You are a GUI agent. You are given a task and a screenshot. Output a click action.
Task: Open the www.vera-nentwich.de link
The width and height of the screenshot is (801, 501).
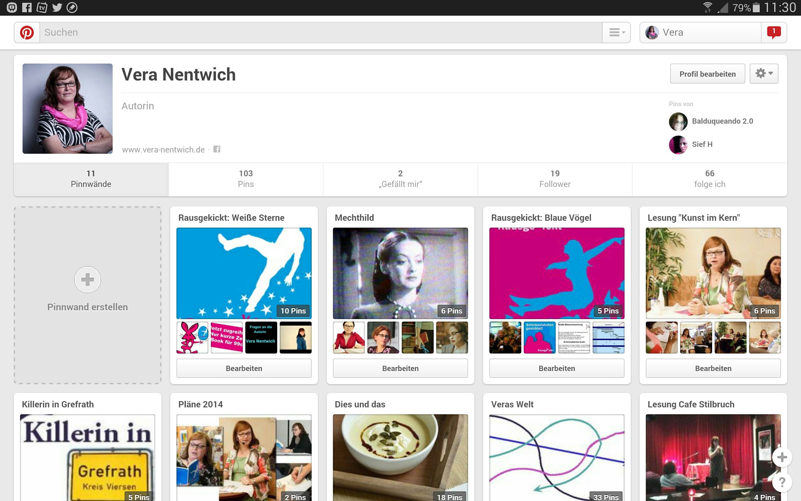pyautogui.click(x=163, y=150)
